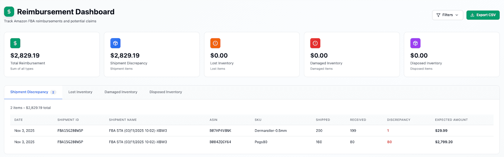The height and width of the screenshot is (157, 504).
Task: Click the SHIPMENT ID column header
Action: [68, 120]
